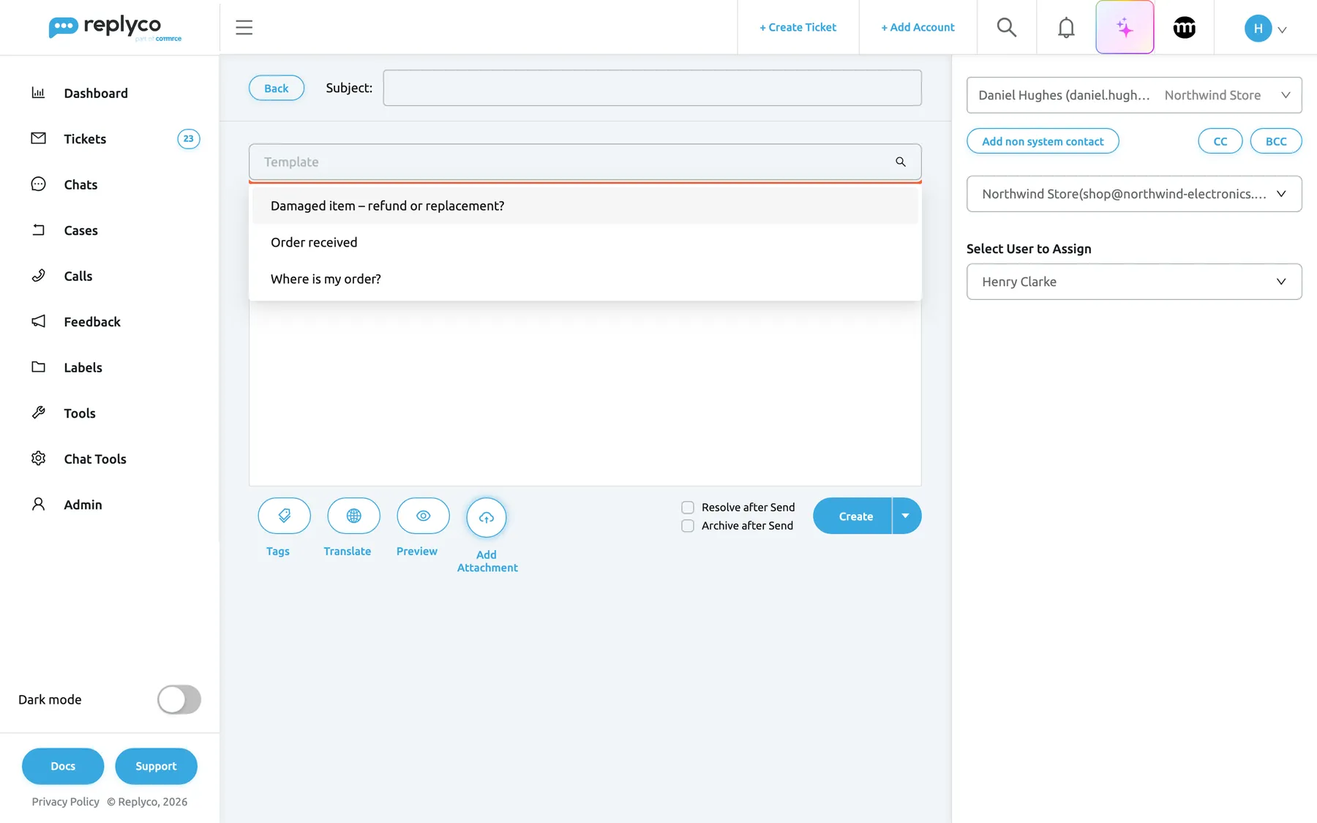Click the black round m logo icon
This screenshot has height=823, width=1317.
(1184, 27)
